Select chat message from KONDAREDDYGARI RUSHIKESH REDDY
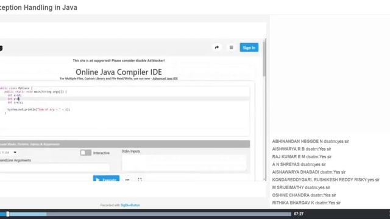The image size is (390, 219). [x=325, y=180]
